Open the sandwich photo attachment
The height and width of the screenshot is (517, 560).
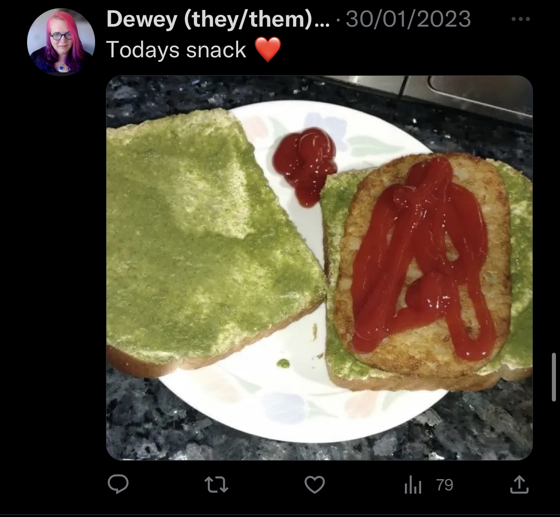(319, 268)
